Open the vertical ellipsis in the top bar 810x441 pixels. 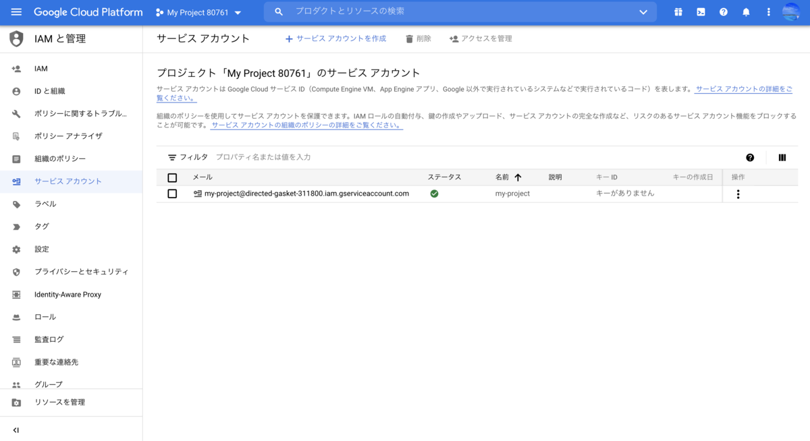coord(768,11)
